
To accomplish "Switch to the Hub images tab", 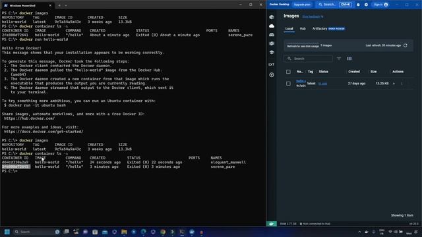I will 303,28.
